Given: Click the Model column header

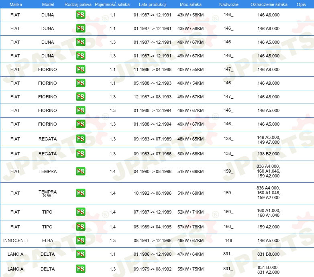Looking at the screenshot, I should coord(48,4).
